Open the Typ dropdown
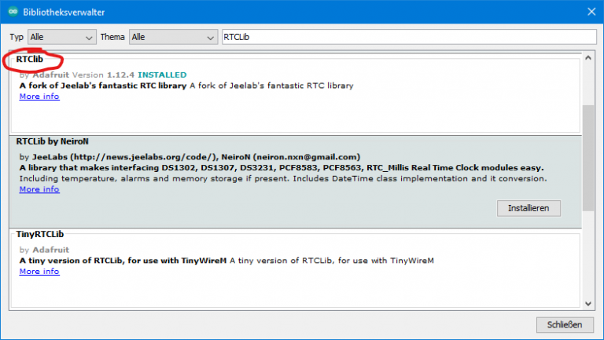 coord(61,37)
